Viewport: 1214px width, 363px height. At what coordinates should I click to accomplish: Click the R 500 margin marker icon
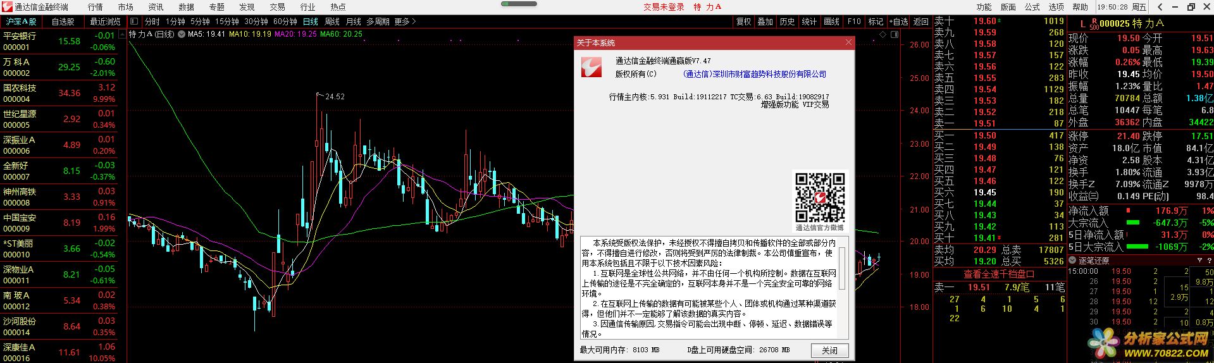point(1094,24)
